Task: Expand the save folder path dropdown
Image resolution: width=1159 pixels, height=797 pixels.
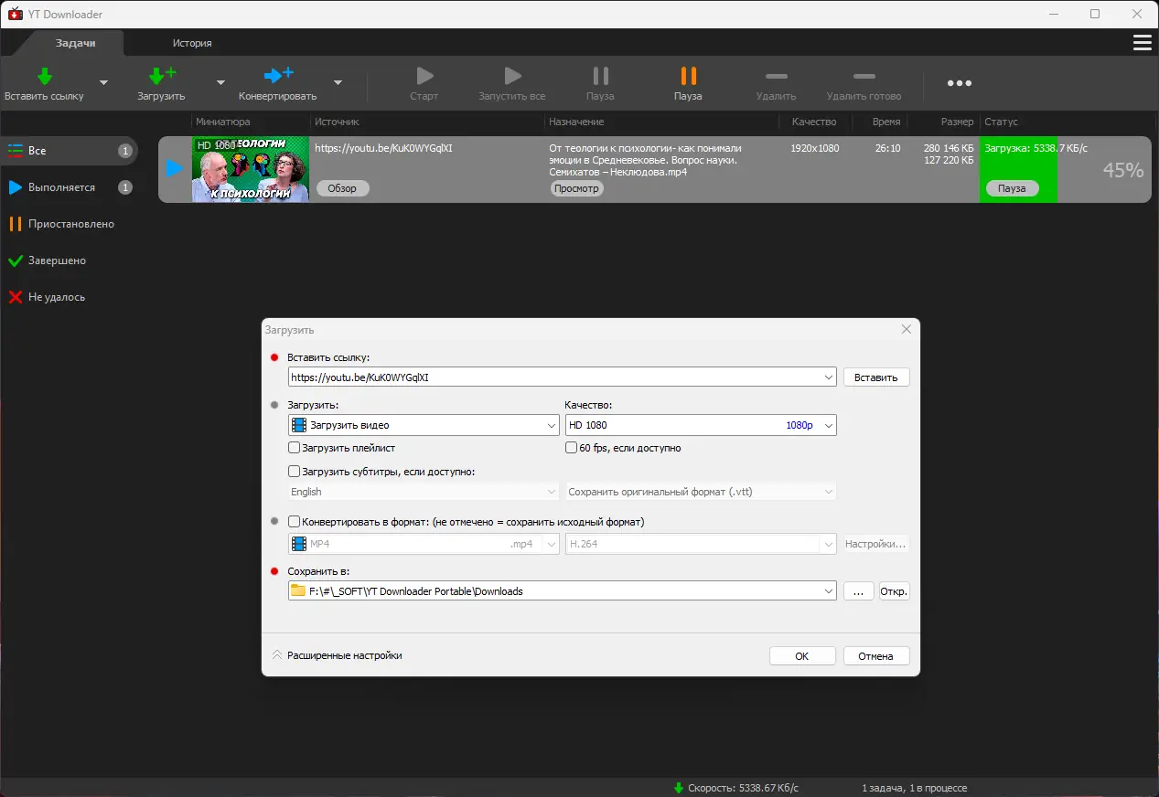Action: point(829,591)
